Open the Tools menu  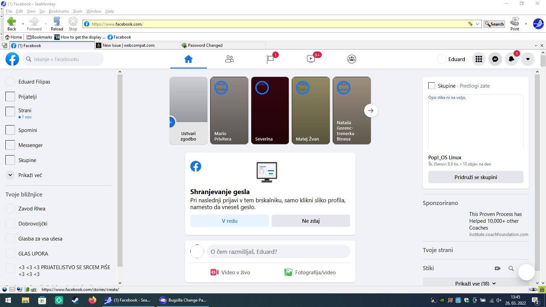(x=77, y=11)
